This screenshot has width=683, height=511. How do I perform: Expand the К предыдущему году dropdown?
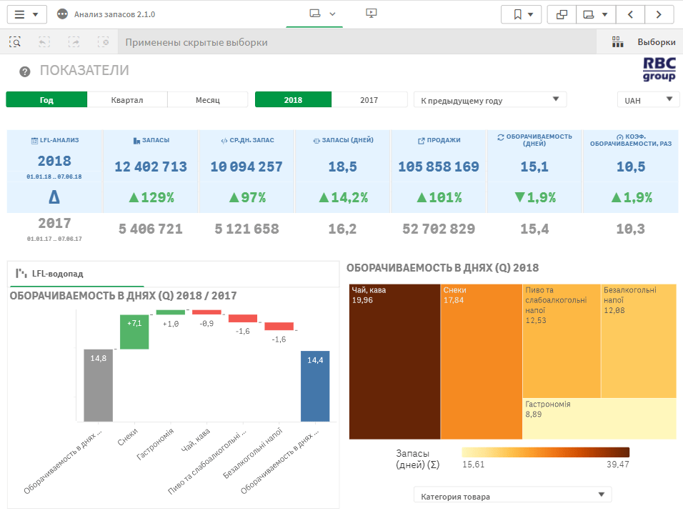click(490, 100)
